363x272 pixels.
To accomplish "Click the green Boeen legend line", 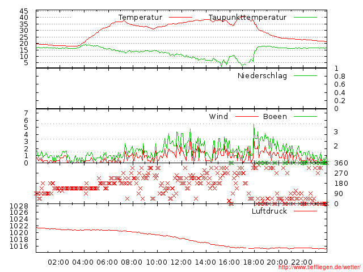I will 305,117.
